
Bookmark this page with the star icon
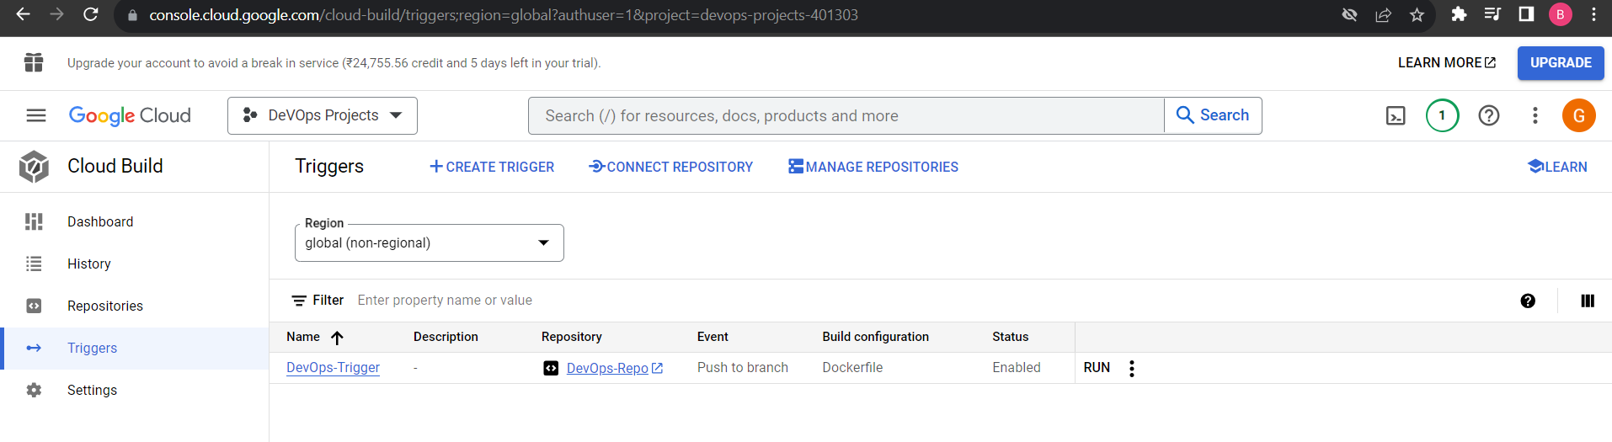[x=1417, y=14]
